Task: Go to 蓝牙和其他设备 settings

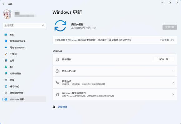Action: pos(24,41)
